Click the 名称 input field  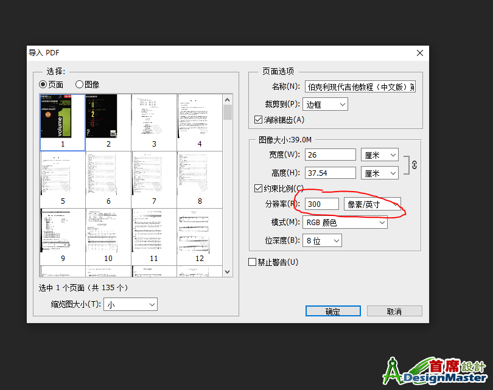point(360,86)
